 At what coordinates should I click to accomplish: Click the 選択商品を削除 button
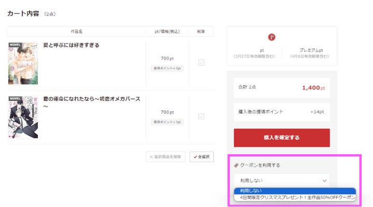tap(165, 157)
